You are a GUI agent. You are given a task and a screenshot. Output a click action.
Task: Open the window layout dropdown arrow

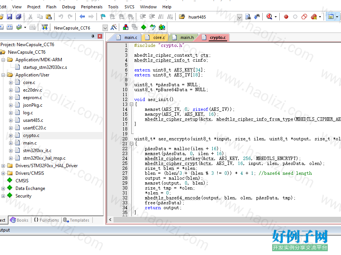pos(337,17)
